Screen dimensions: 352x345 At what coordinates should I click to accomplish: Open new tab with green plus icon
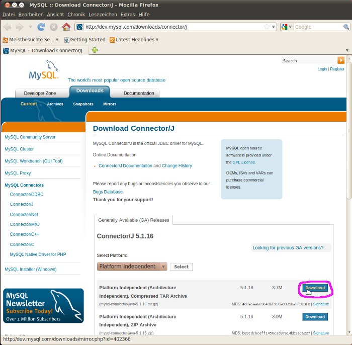pyautogui.click(x=95, y=50)
